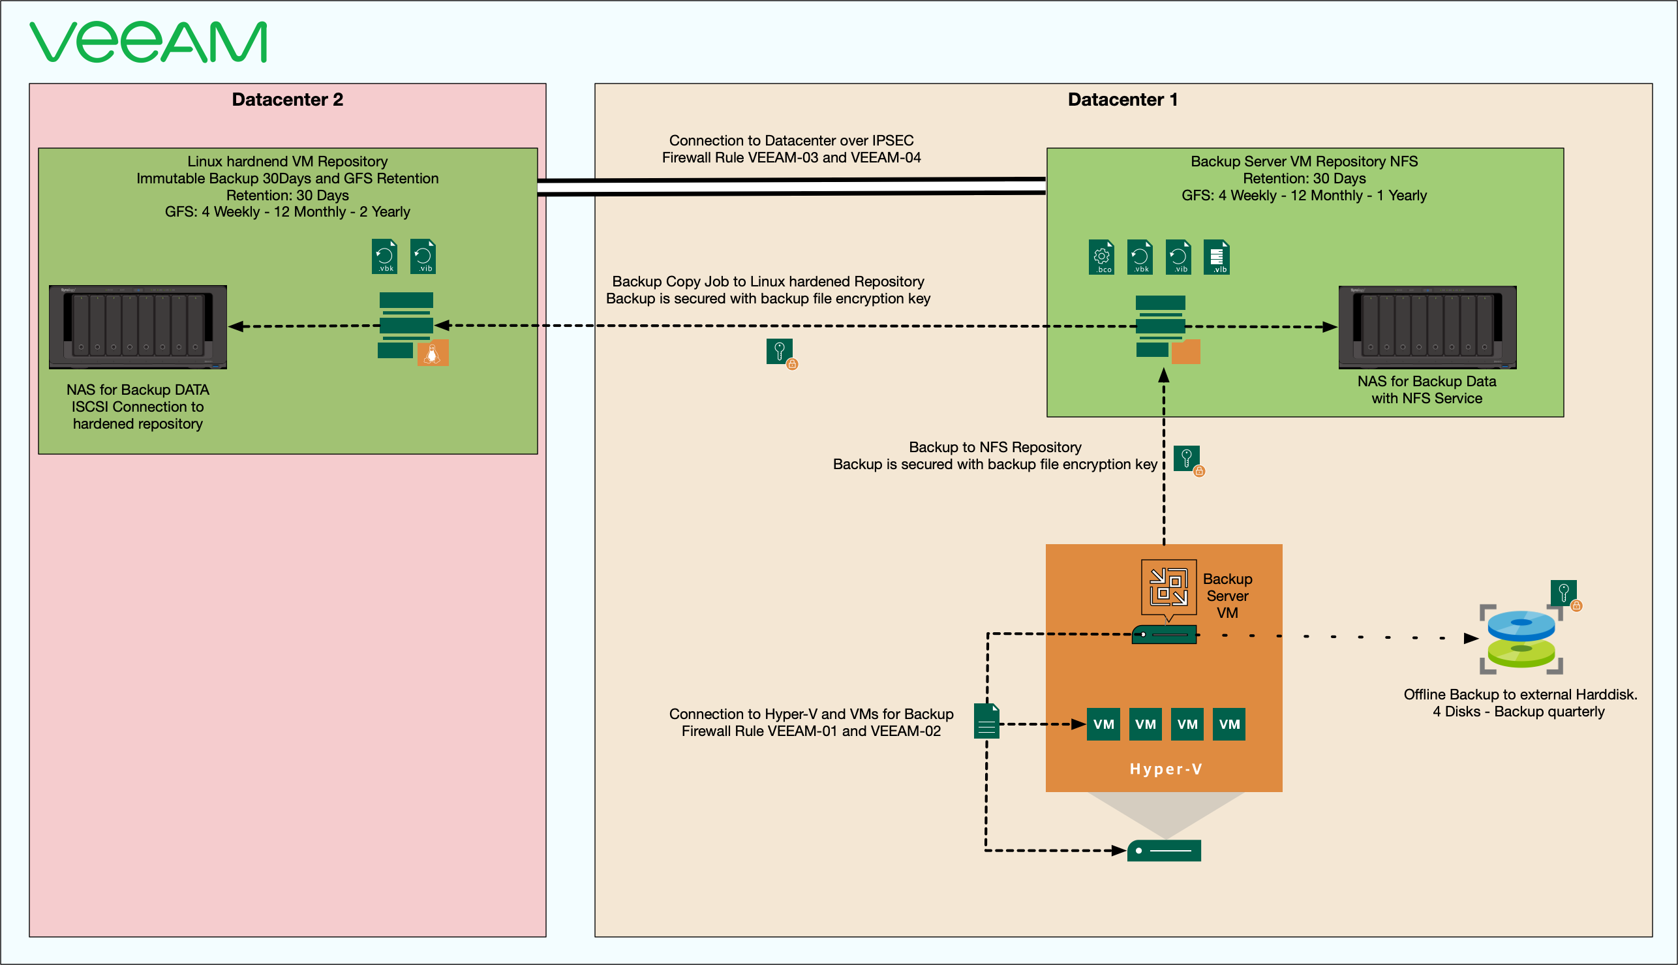Select the .bco file icon

point(1101,257)
